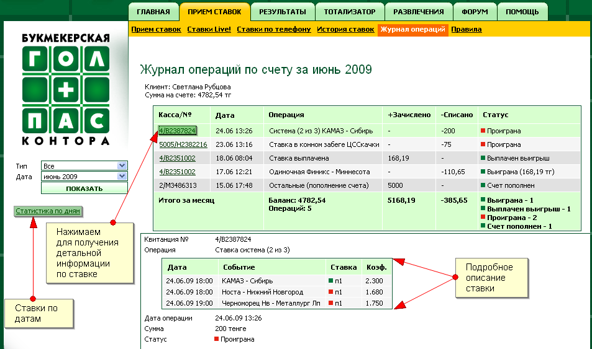Open Ставки Live! link
Screen dimensions: 592x349
[209, 29]
